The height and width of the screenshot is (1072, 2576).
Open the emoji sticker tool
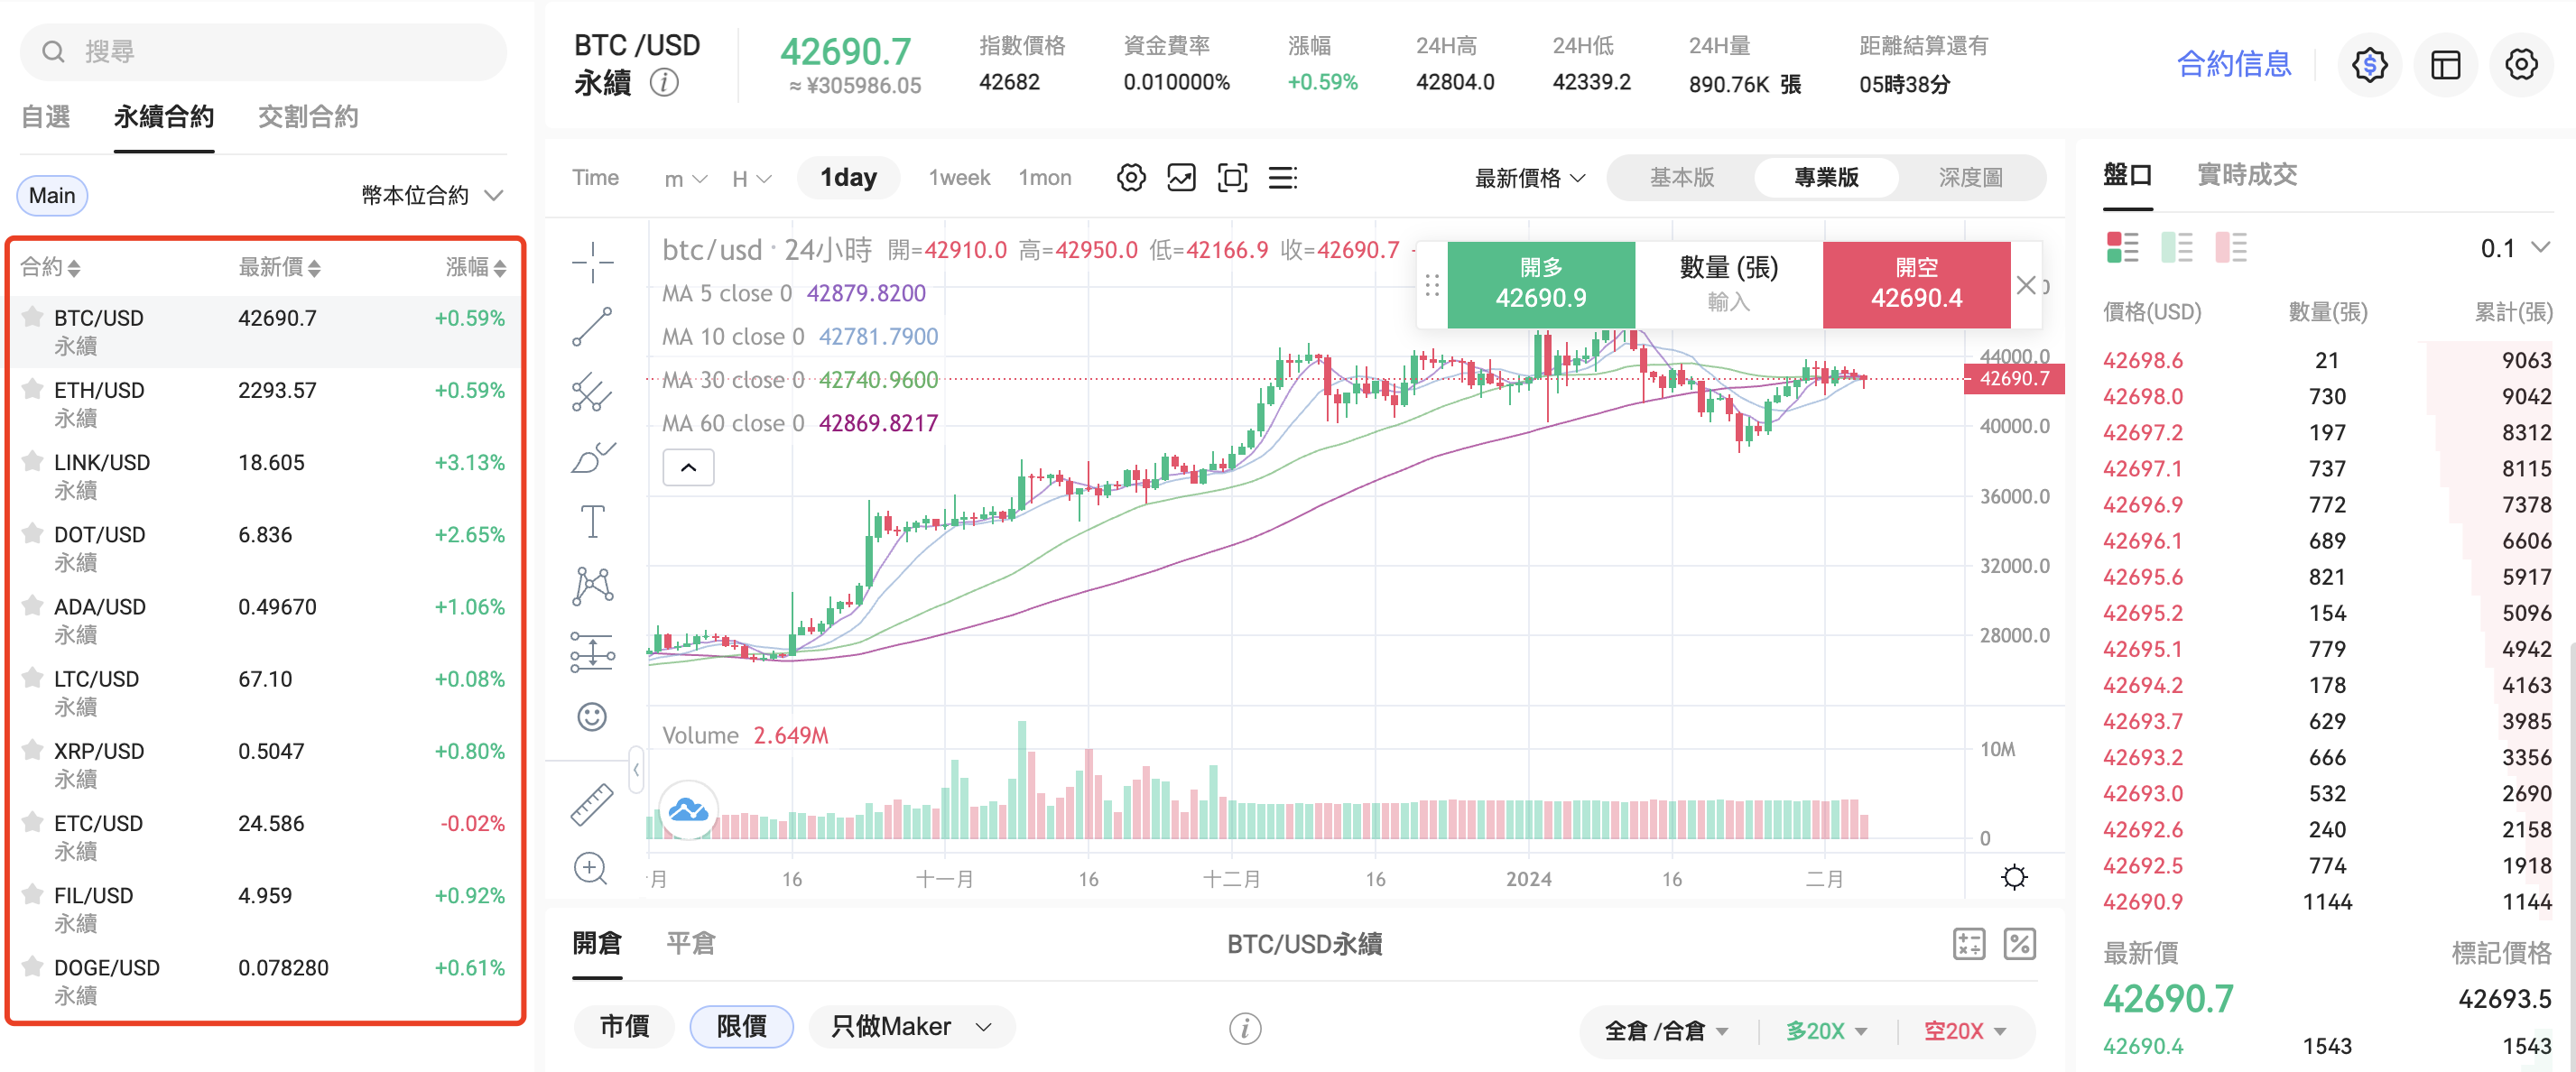(592, 717)
